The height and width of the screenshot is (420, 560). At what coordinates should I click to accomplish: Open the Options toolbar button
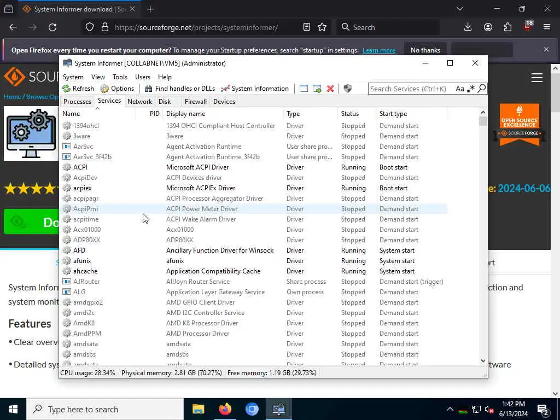coord(117,89)
